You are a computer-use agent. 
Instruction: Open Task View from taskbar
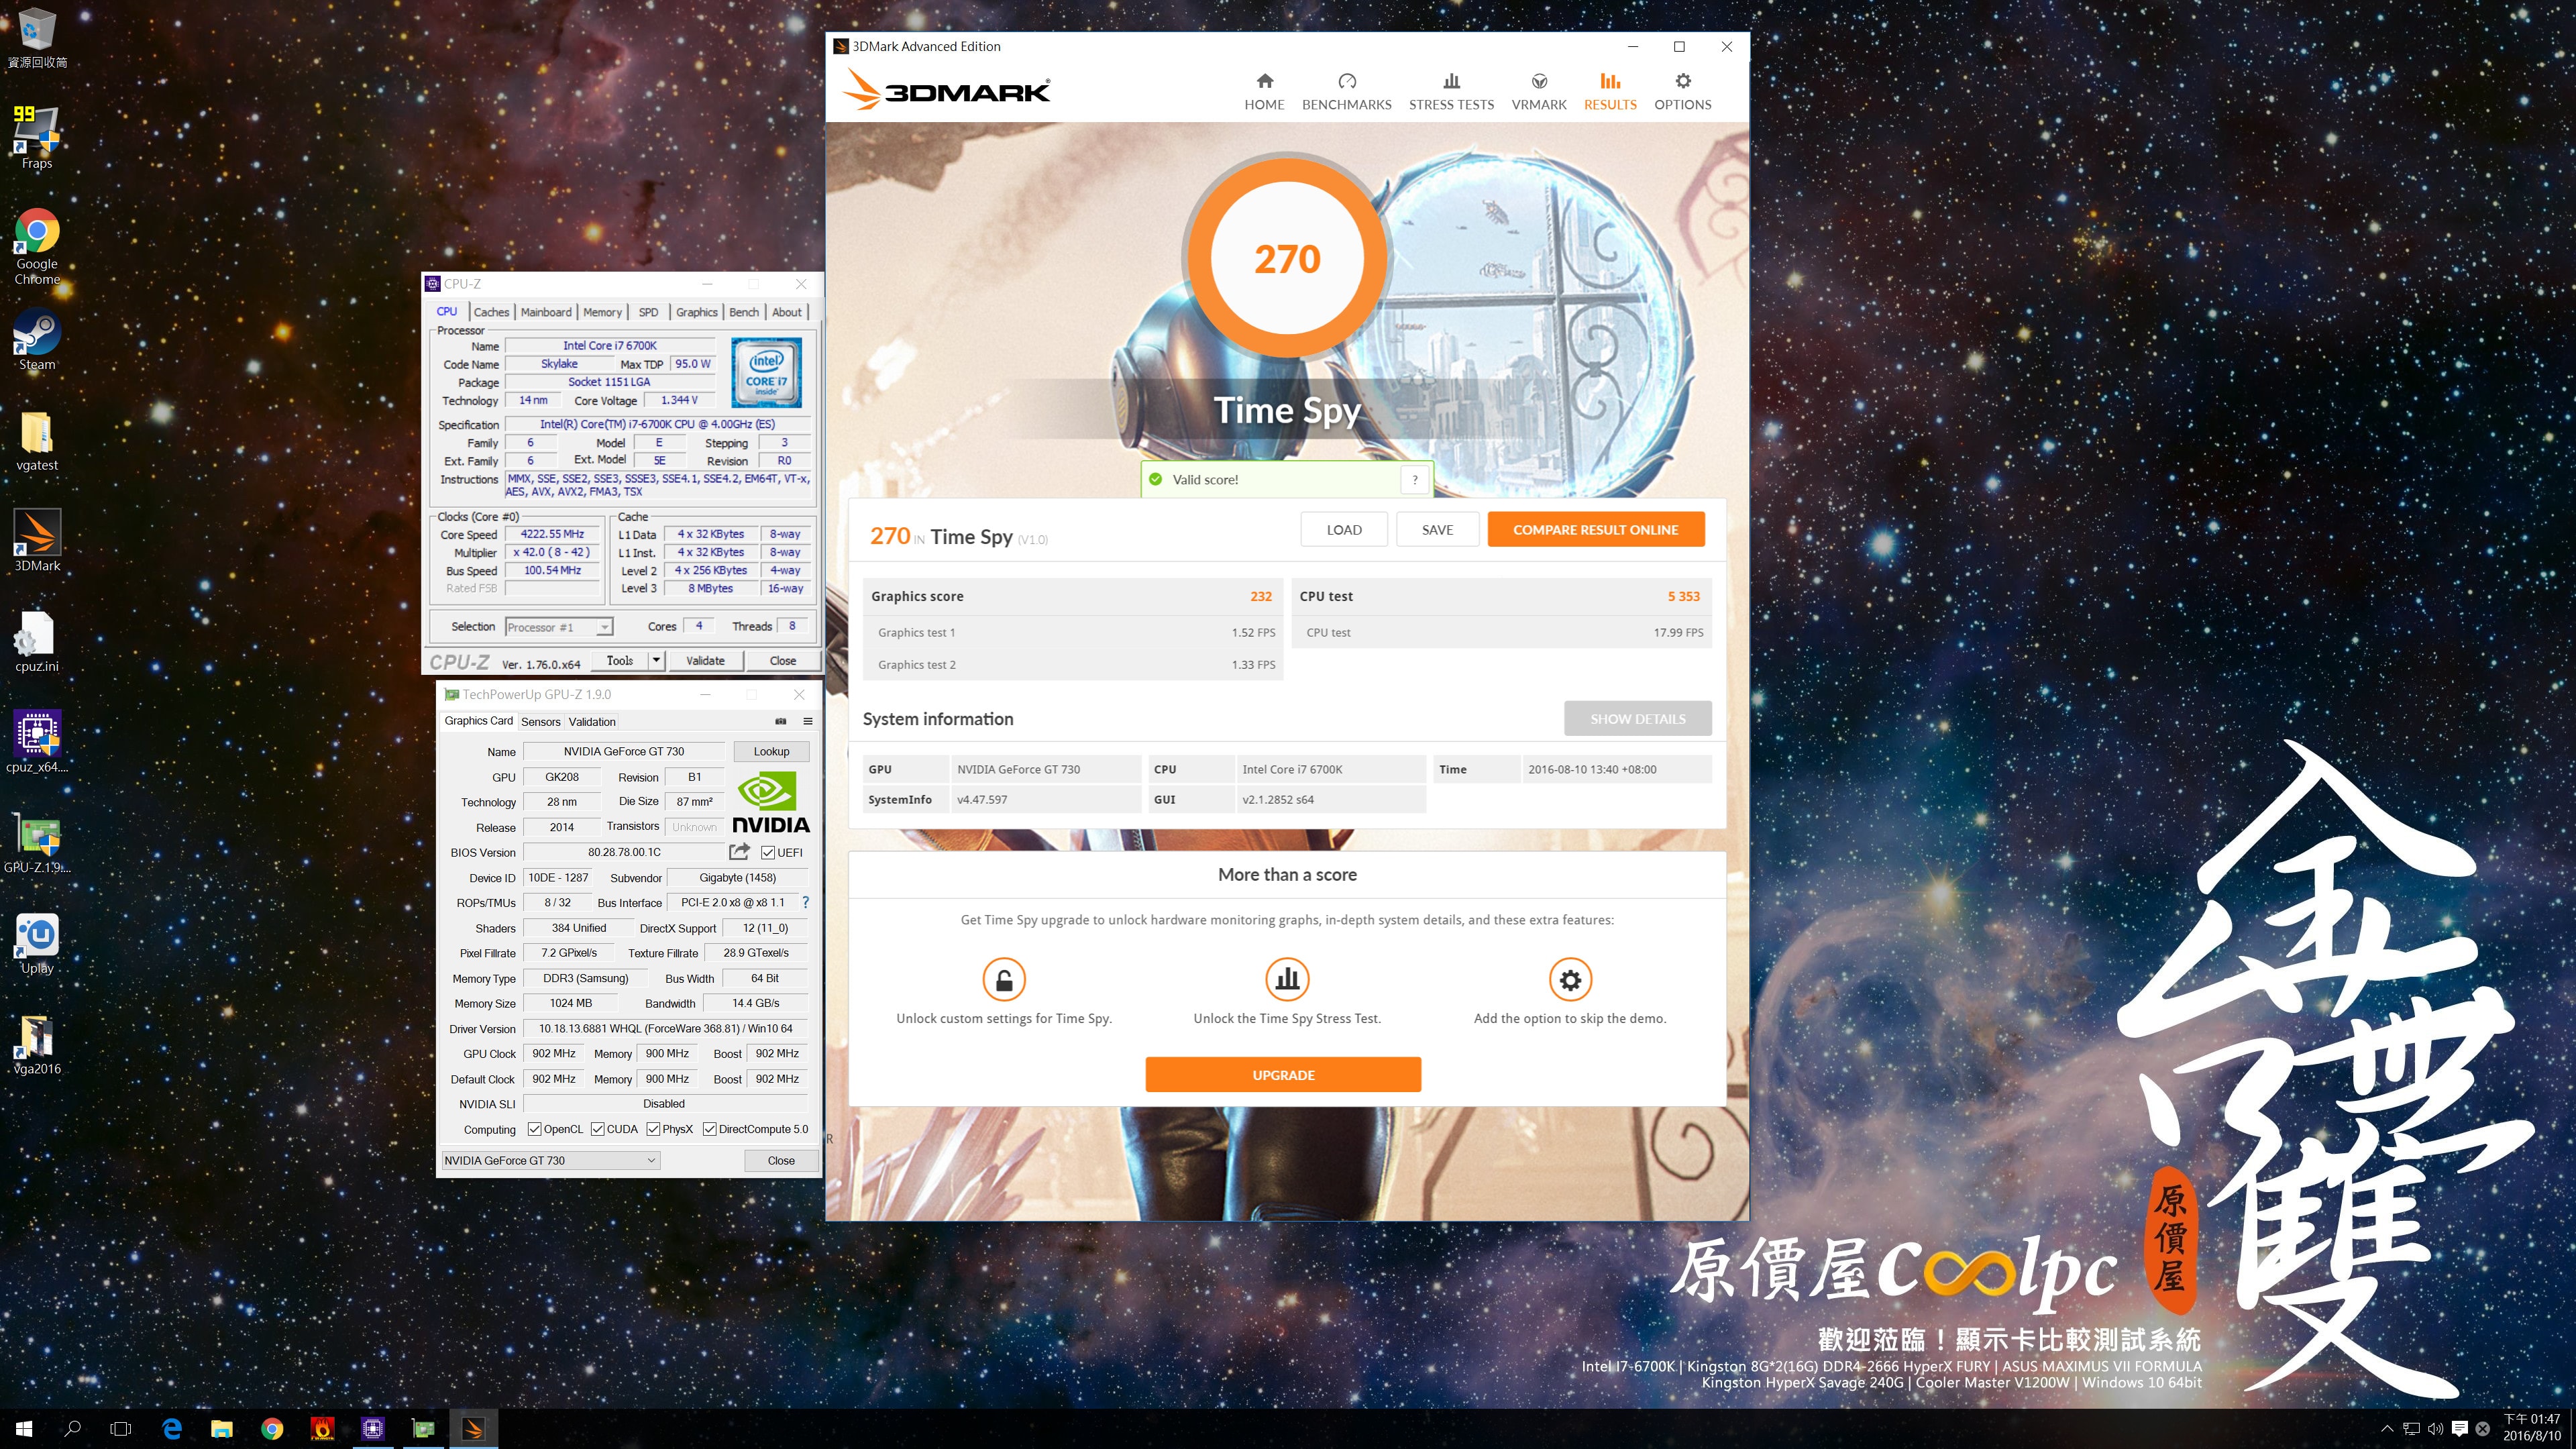(120, 1428)
